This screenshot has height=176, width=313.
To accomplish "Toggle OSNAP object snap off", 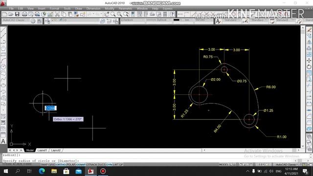I will coord(81,165).
